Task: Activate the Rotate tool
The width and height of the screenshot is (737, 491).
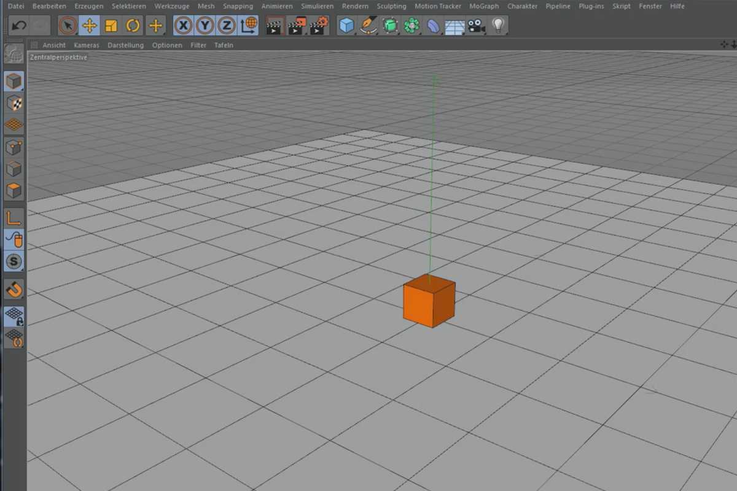Action: coord(133,26)
